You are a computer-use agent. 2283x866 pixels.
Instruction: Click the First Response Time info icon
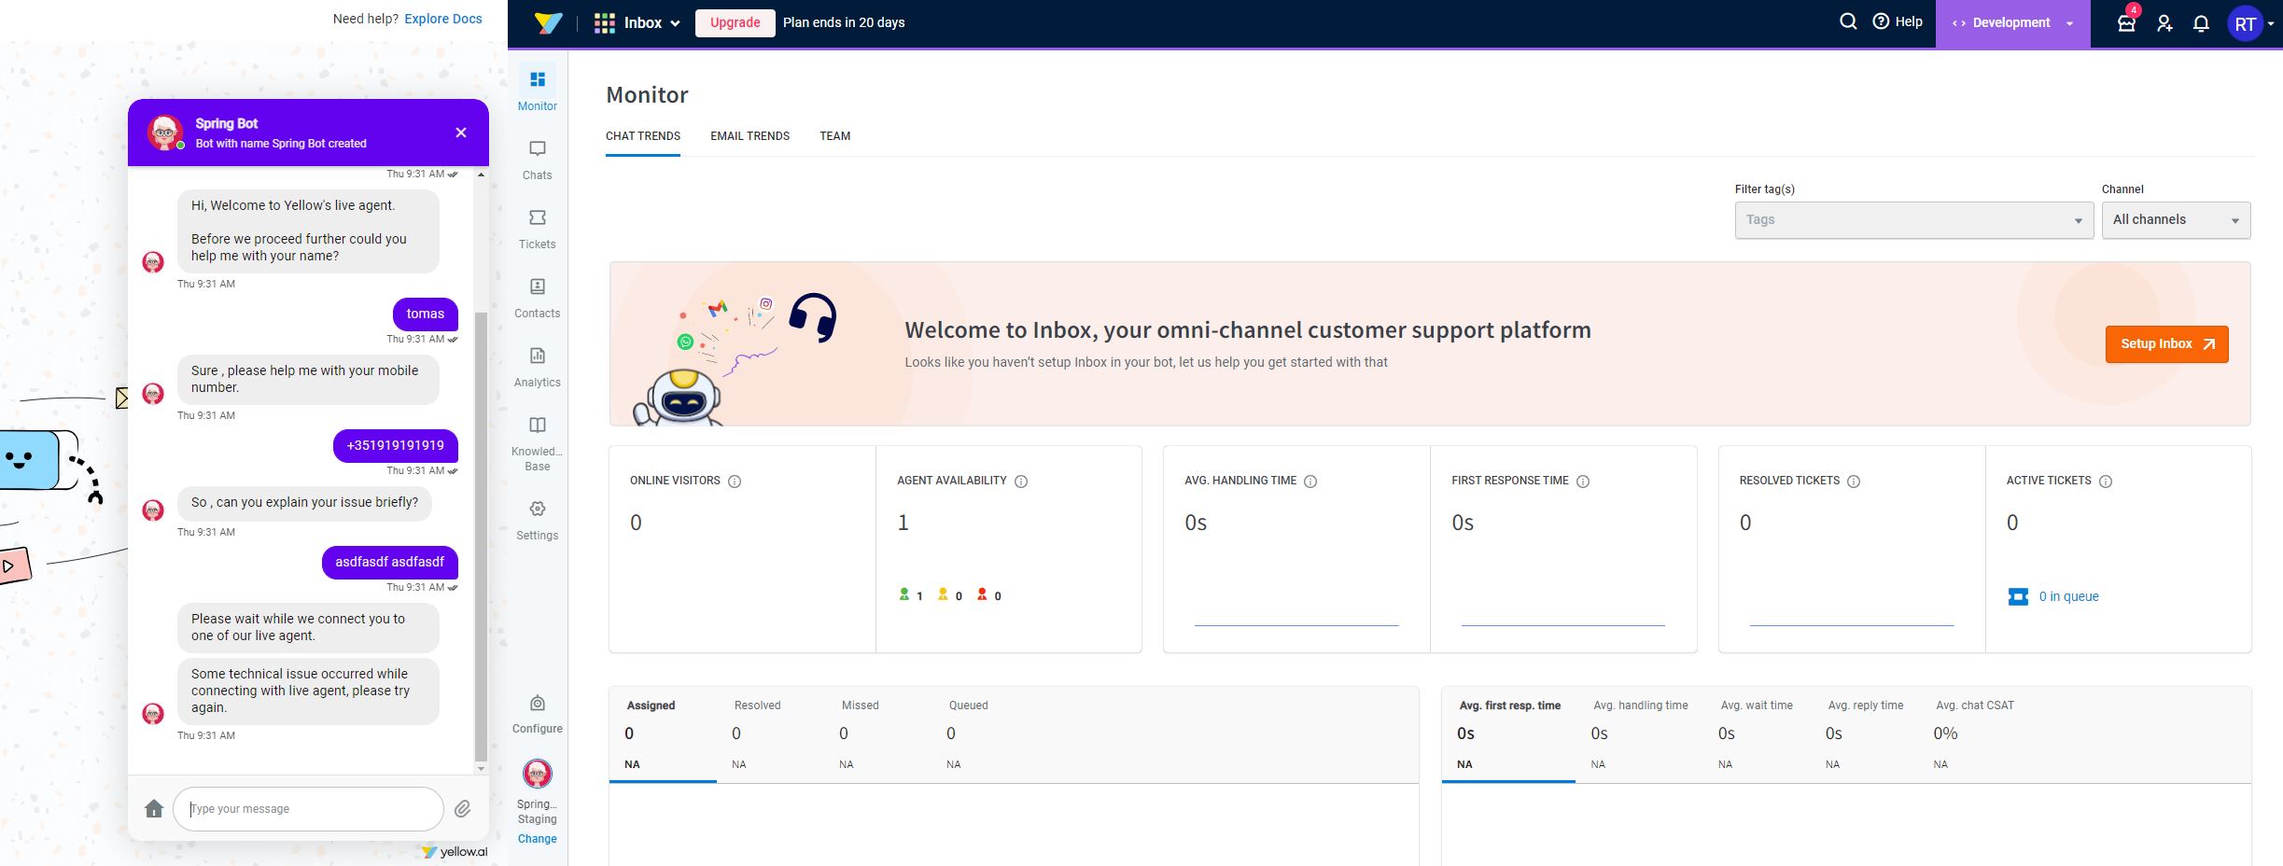[x=1583, y=482]
